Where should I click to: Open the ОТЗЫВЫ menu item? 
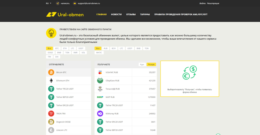coord(131,14)
